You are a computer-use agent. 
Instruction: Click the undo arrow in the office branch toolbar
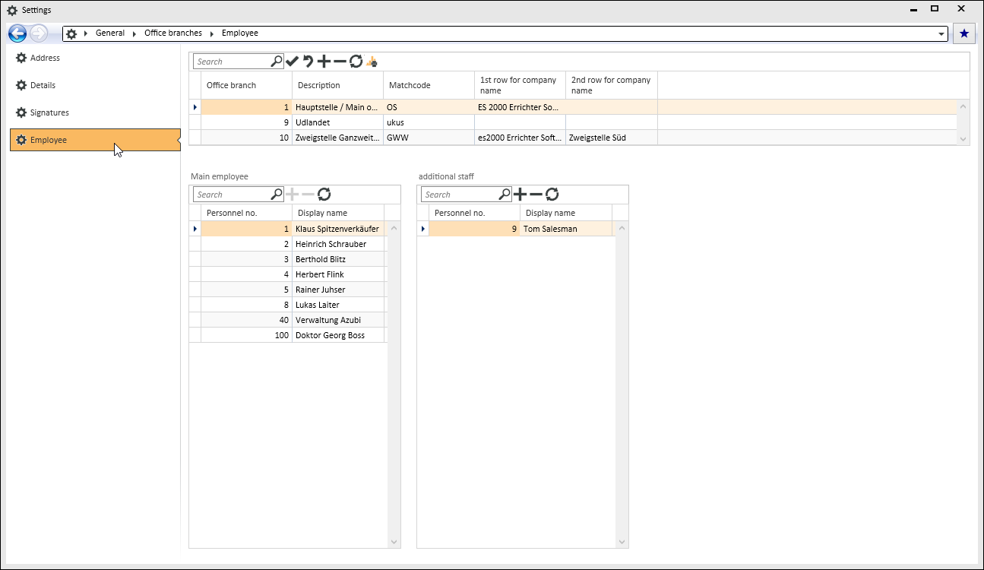(308, 62)
